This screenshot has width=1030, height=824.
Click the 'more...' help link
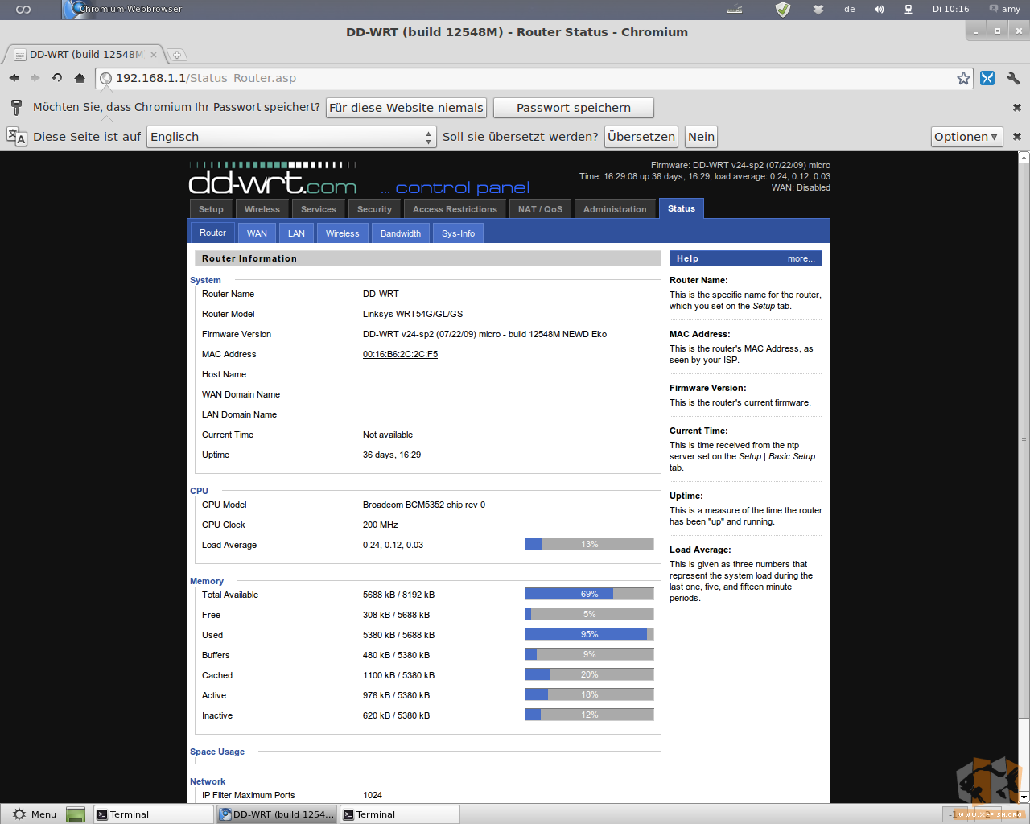point(801,258)
